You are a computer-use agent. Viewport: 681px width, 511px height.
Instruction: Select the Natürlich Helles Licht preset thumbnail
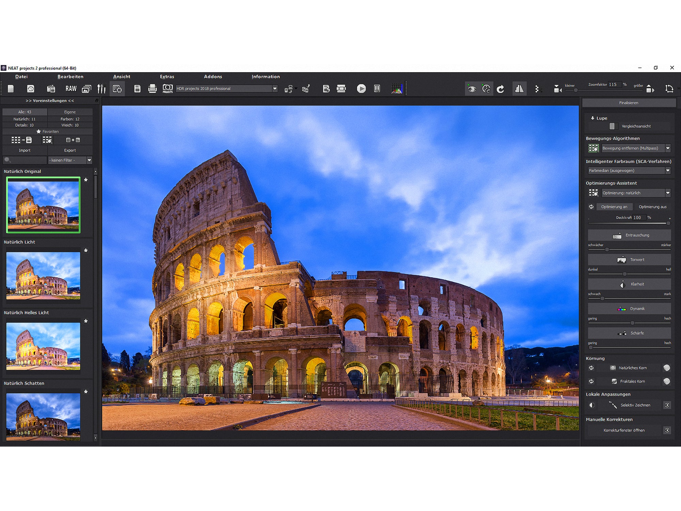coord(43,346)
